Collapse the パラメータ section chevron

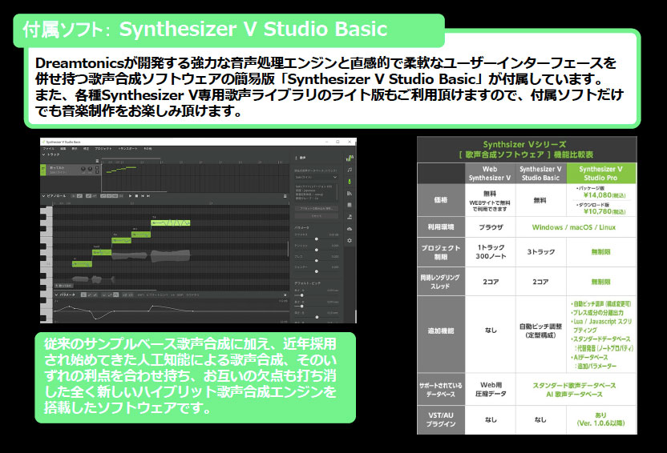pos(57,295)
